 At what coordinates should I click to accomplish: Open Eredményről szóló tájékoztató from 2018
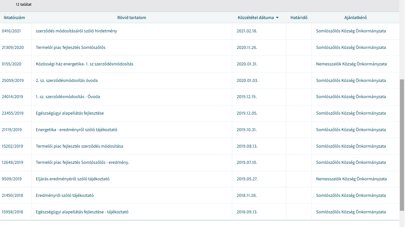(x=65, y=196)
